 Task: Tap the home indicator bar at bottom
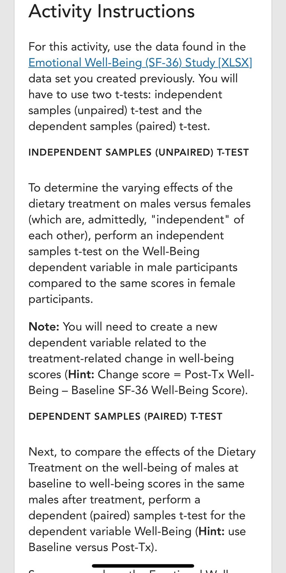(143, 566)
